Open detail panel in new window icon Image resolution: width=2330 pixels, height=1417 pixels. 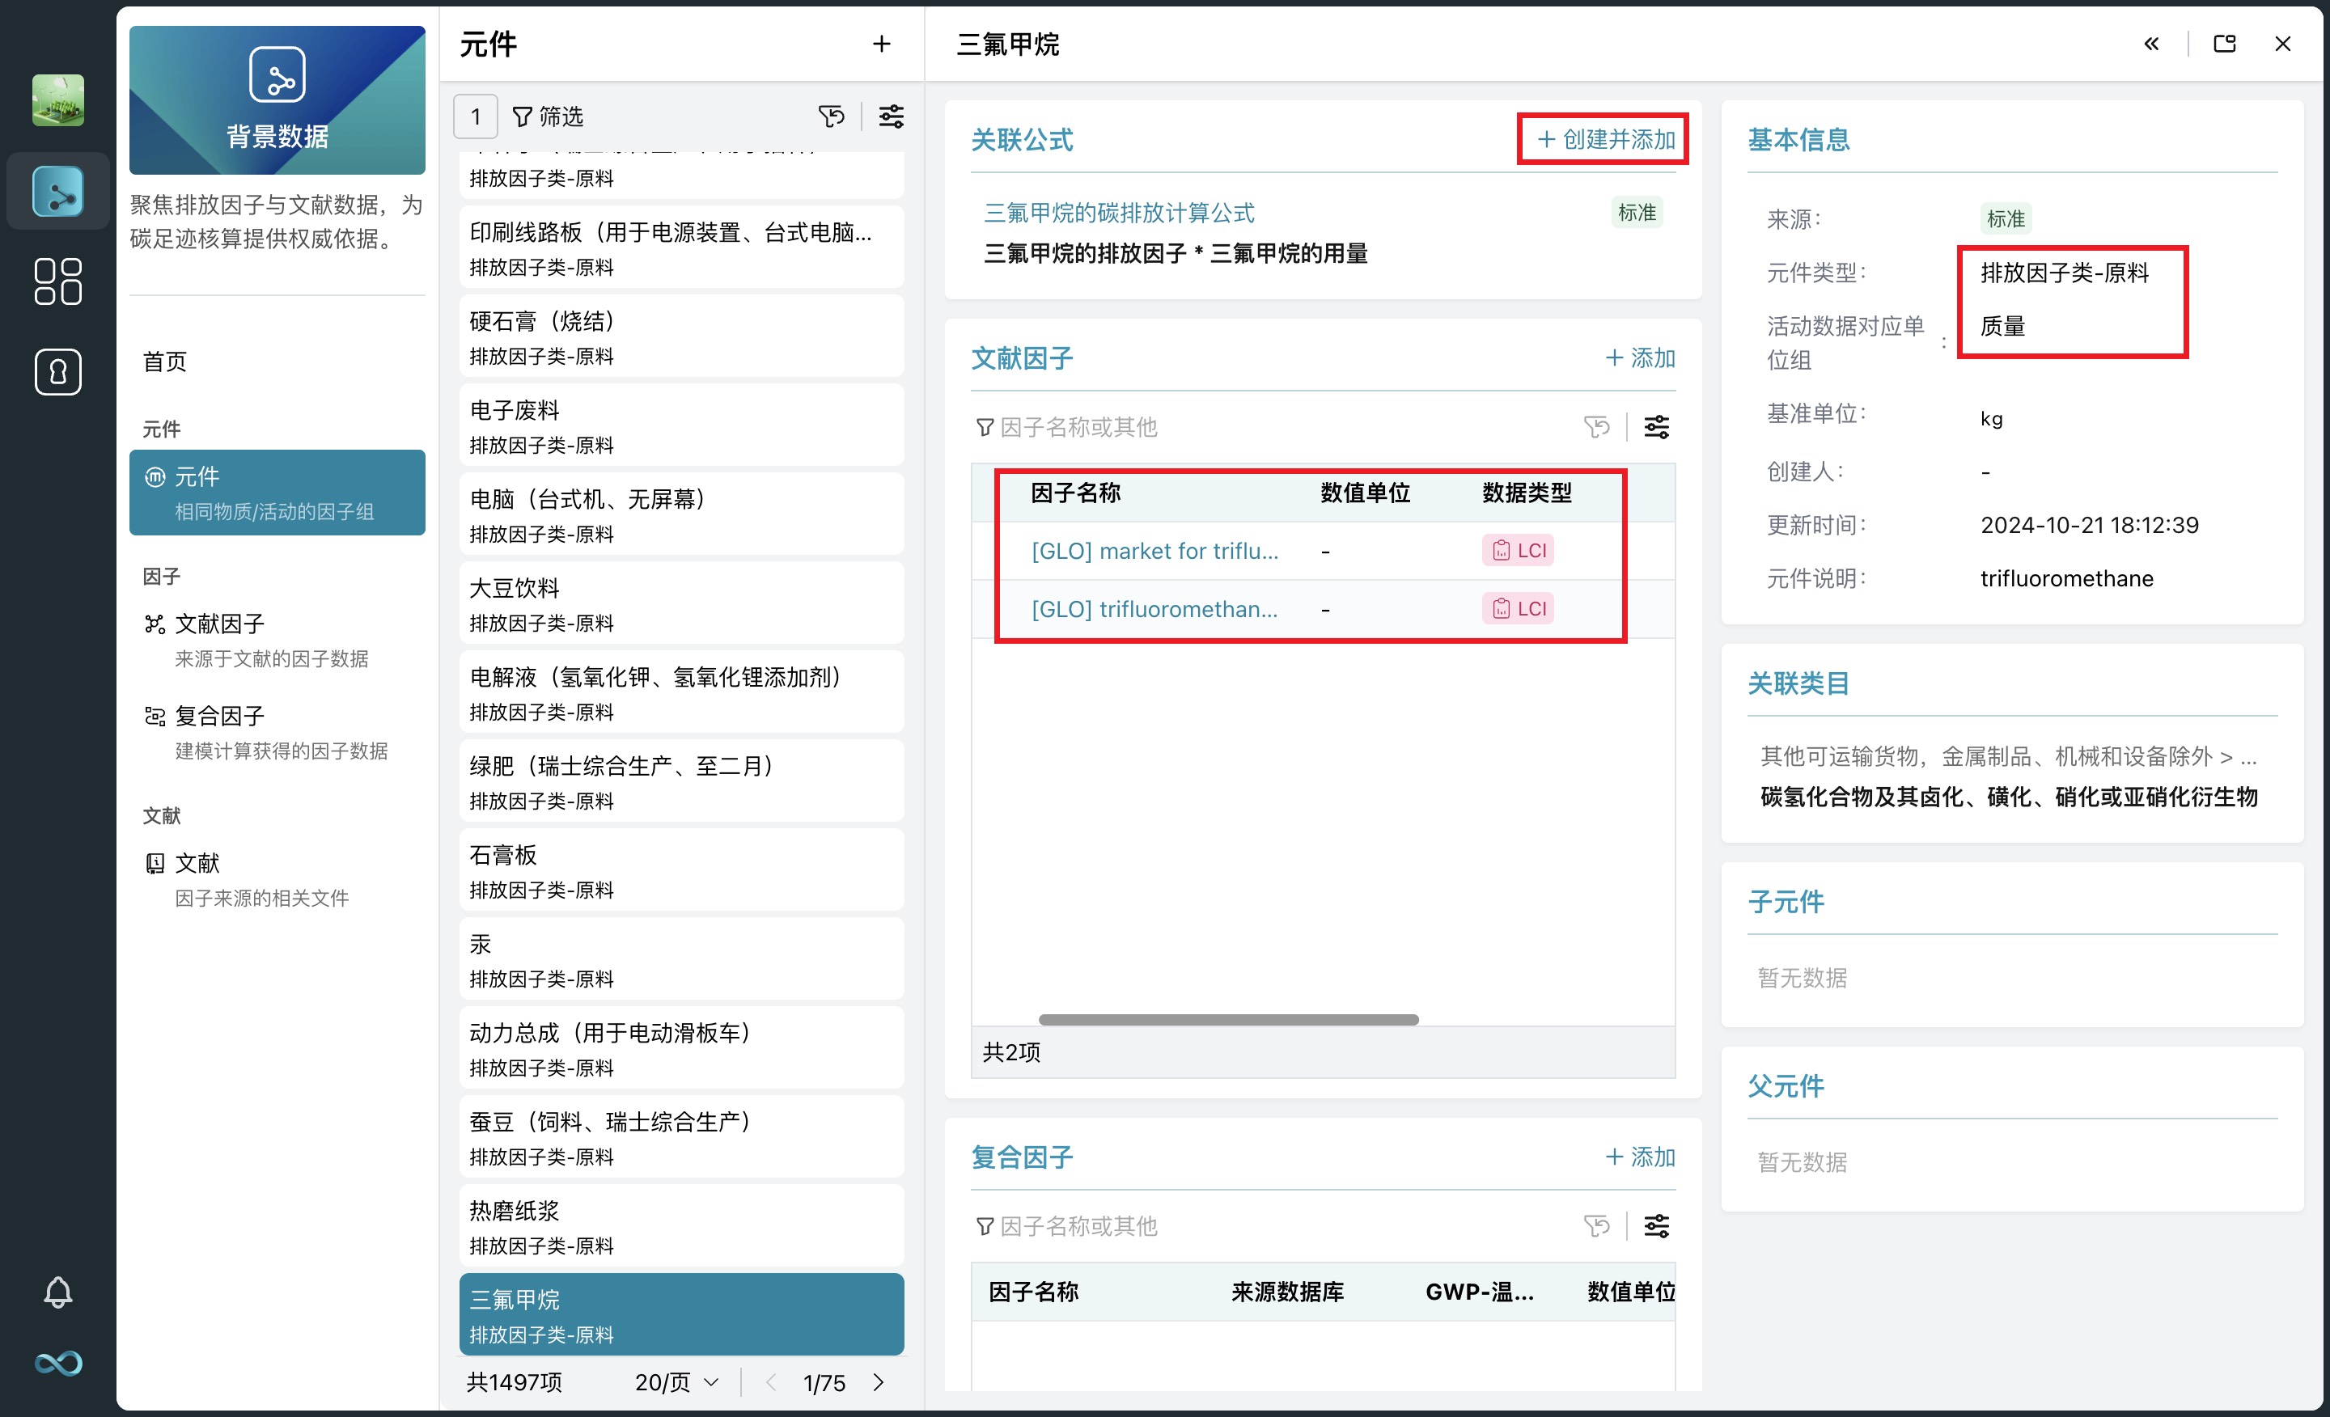point(2223,44)
